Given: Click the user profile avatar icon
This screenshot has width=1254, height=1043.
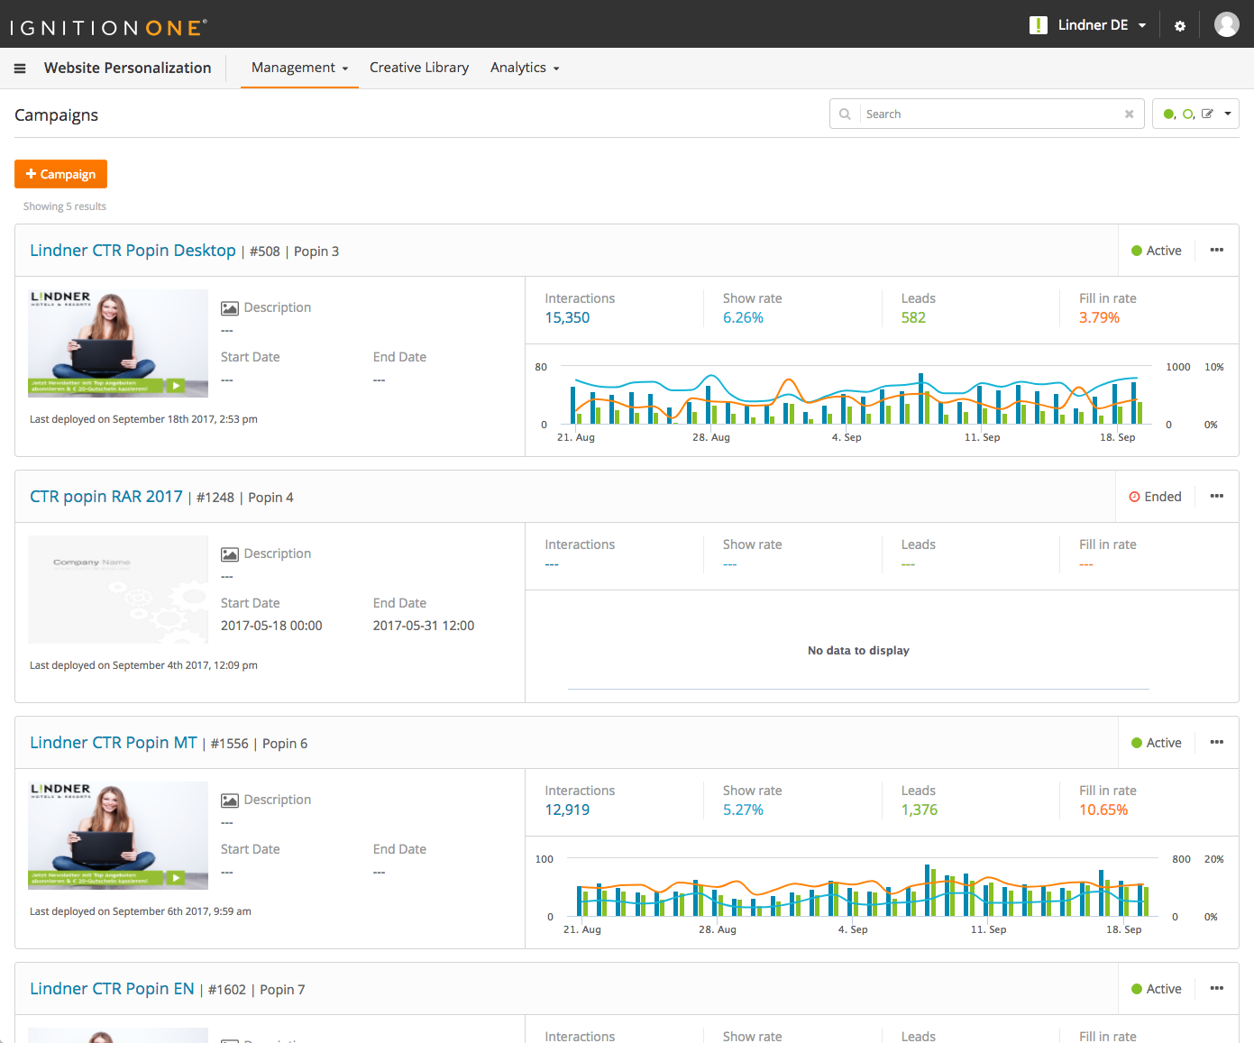Looking at the screenshot, I should pos(1227,24).
